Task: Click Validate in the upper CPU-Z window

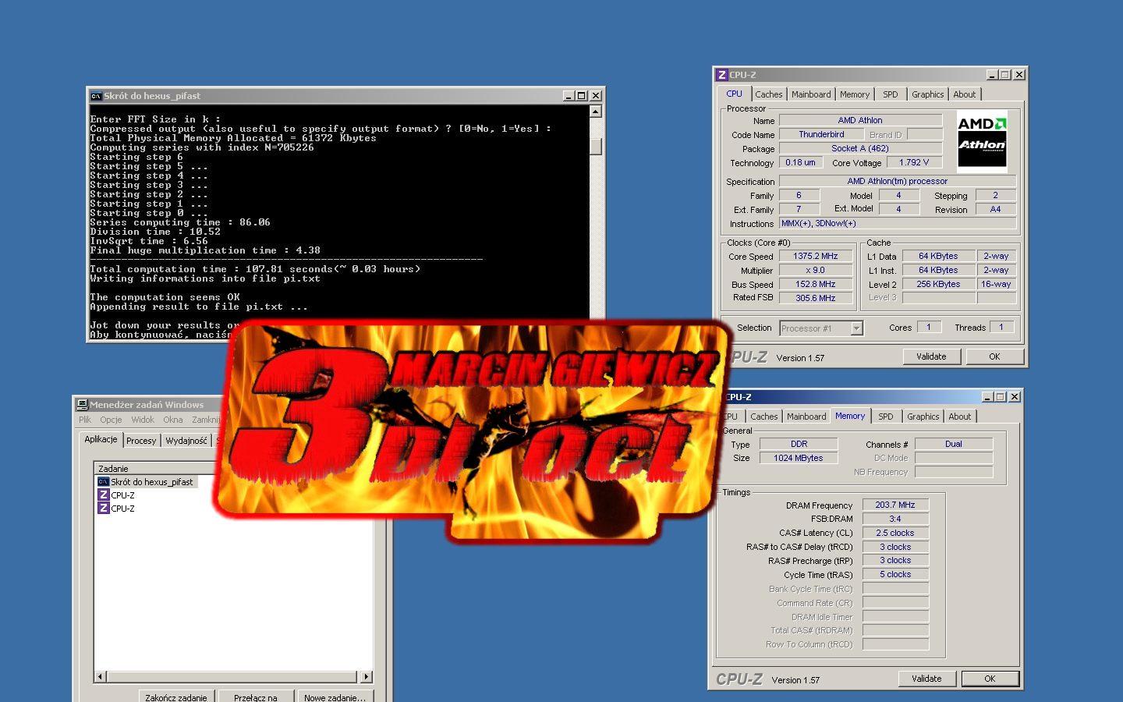Action: pyautogui.click(x=931, y=356)
